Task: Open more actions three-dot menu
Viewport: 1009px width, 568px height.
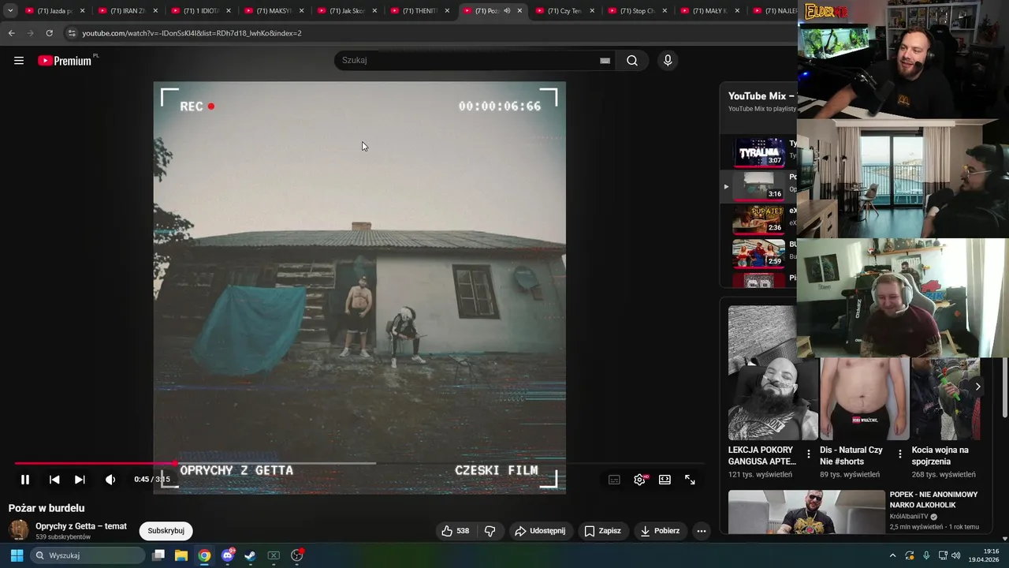Action: click(702, 531)
